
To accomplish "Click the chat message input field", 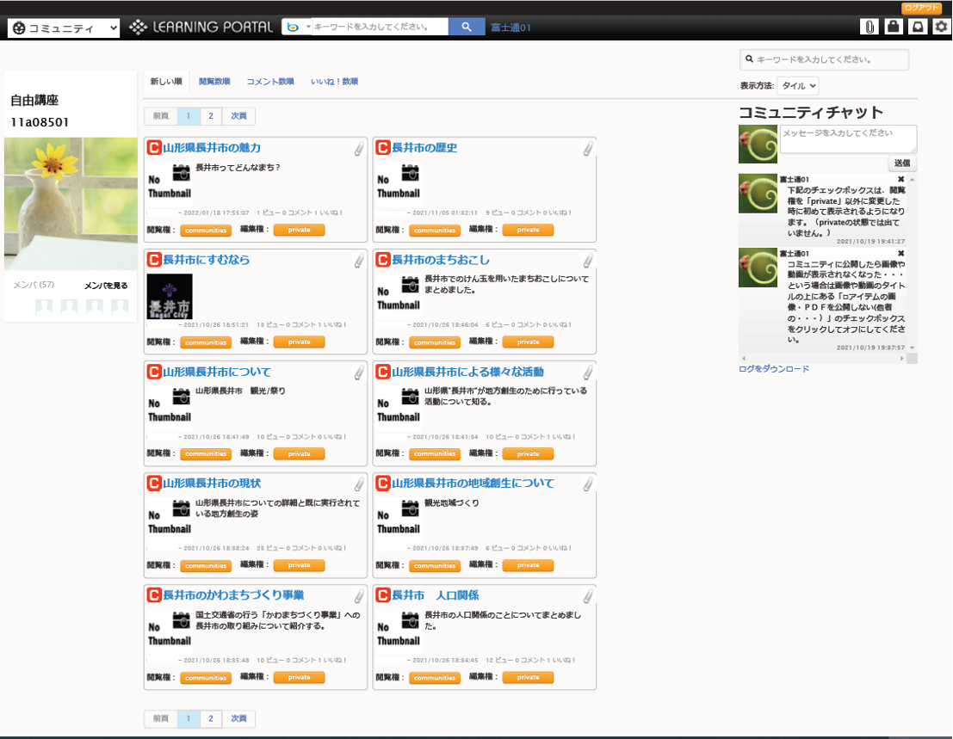I will coord(847,139).
